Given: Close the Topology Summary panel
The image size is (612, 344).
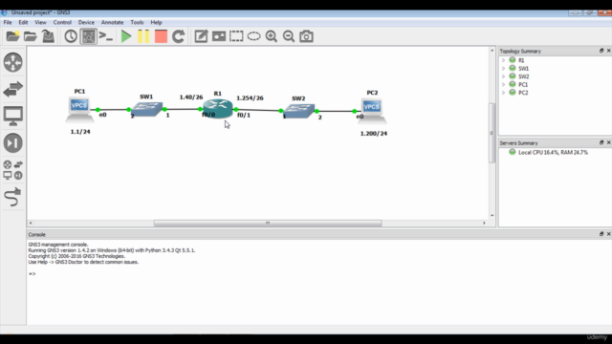Looking at the screenshot, I should (608, 51).
